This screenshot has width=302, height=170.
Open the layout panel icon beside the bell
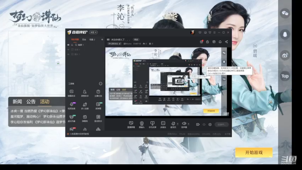pyautogui.click(x=214, y=42)
